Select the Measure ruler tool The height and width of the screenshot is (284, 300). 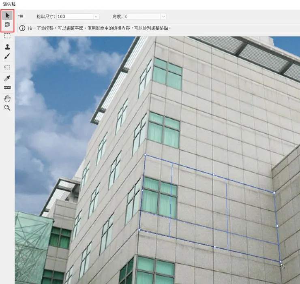7,88
